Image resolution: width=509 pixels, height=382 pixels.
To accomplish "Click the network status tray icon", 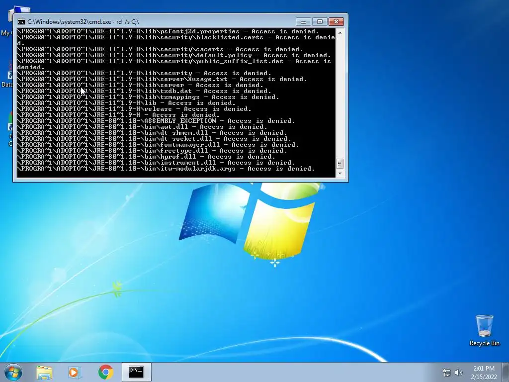I will (x=447, y=373).
